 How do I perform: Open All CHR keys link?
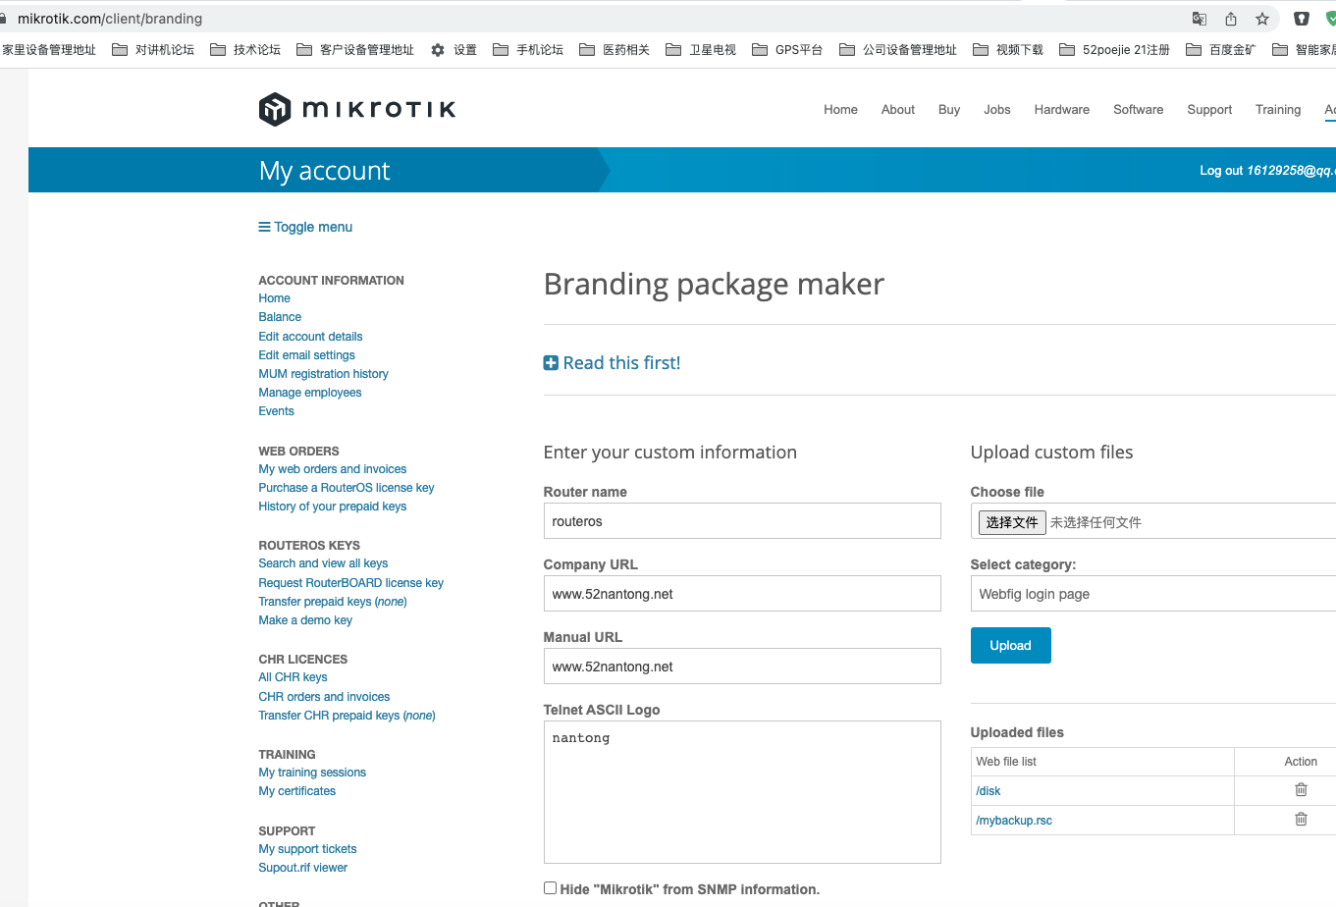pos(293,677)
